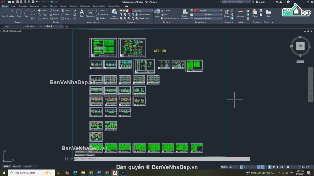Click the Match Properties tool
This screenshot has width=314, height=176.
[x=185, y=14]
